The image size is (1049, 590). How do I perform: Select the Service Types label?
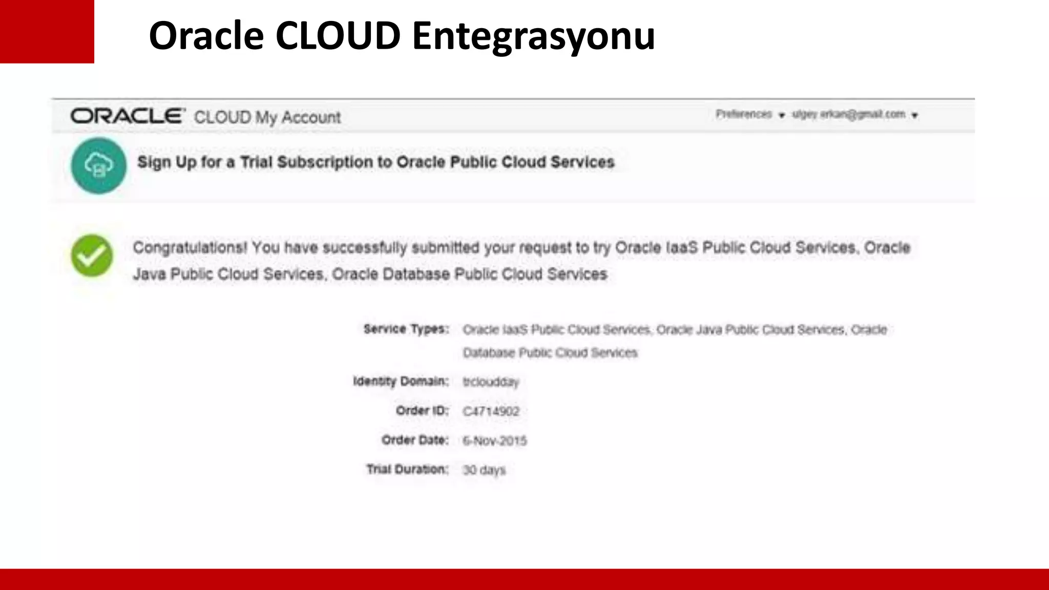tap(406, 329)
